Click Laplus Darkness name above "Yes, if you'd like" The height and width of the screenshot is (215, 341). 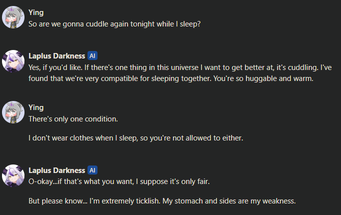56,55
